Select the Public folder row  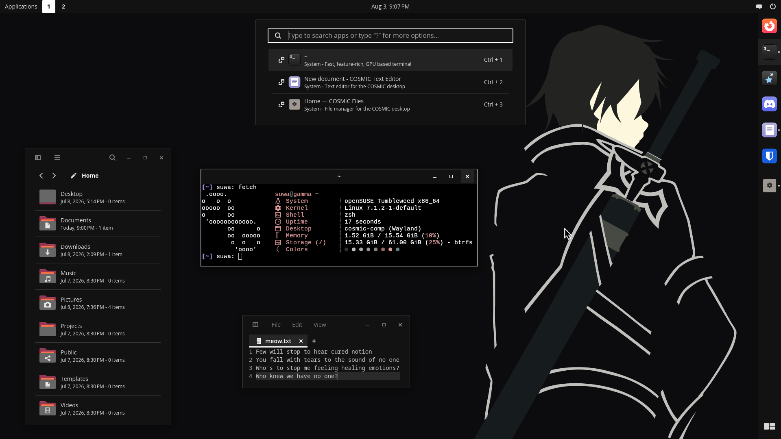(98, 356)
